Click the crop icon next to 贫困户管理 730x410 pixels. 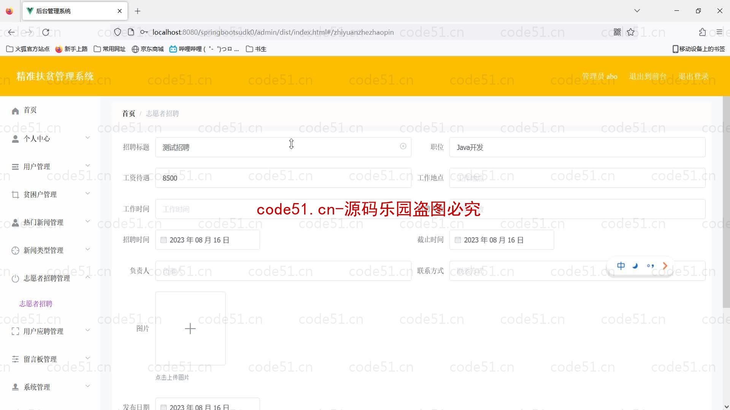[15, 195]
